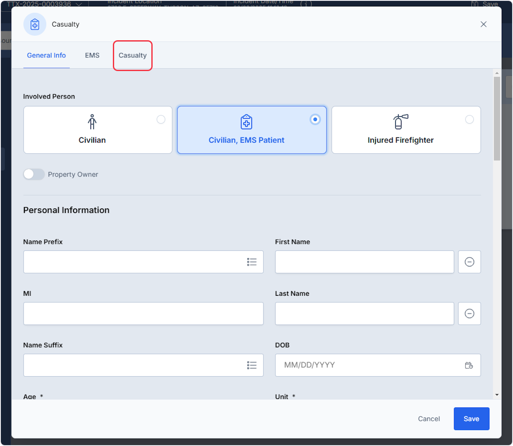513x446 pixels.
Task: Click into the Name Suffix field
Action: pyautogui.click(x=143, y=365)
